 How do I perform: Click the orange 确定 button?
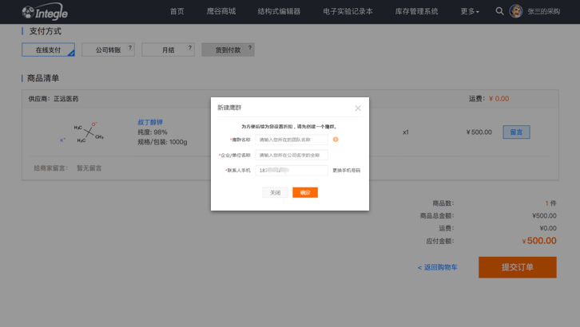click(305, 192)
